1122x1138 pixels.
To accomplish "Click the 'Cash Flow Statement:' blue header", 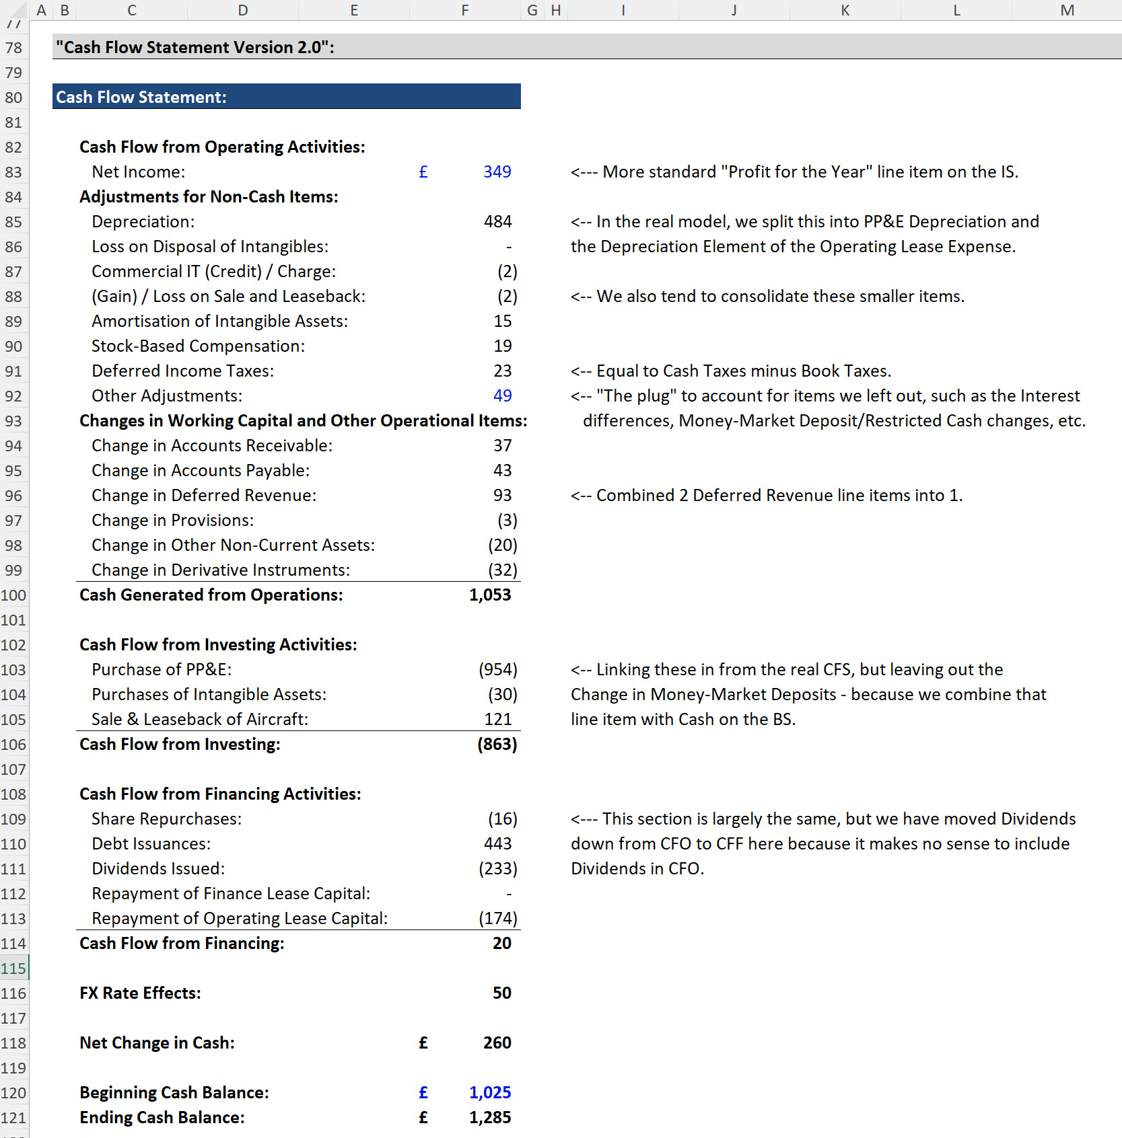I will click(287, 97).
